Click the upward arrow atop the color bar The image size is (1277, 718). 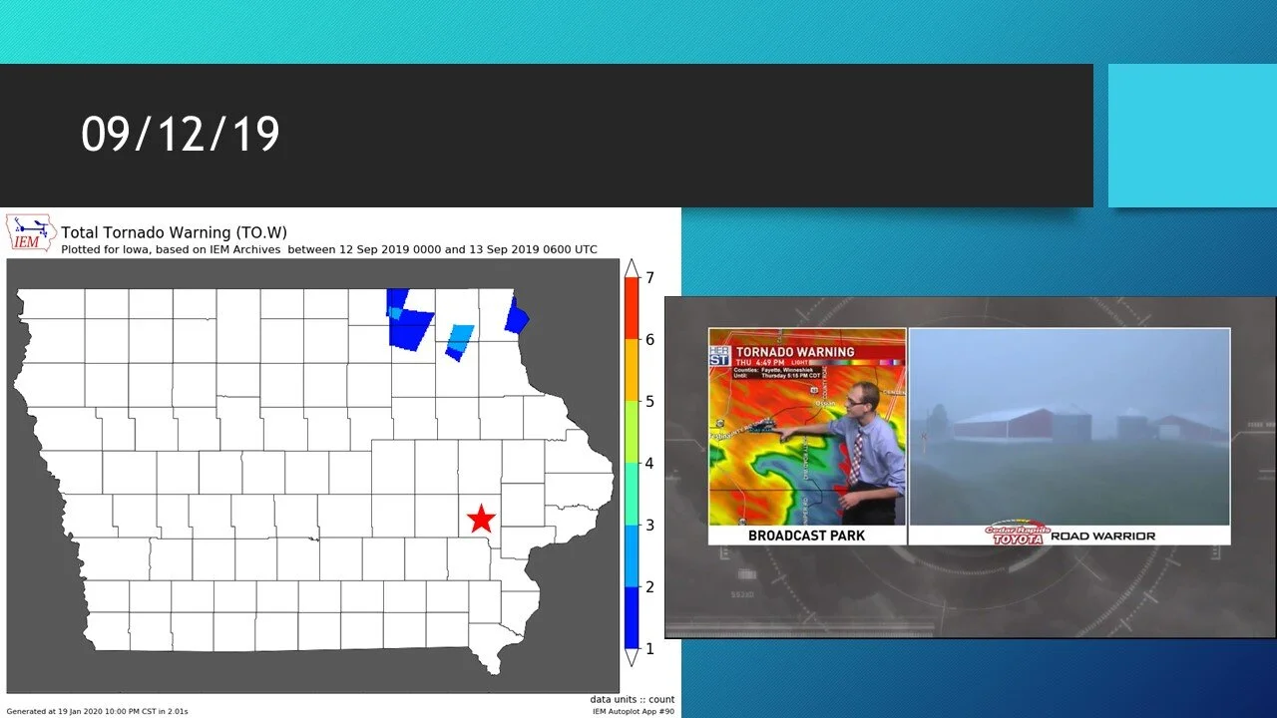(x=632, y=268)
